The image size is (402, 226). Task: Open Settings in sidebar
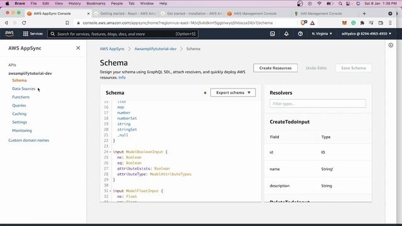[19, 122]
